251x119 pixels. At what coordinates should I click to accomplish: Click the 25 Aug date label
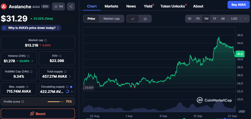point(95,116)
